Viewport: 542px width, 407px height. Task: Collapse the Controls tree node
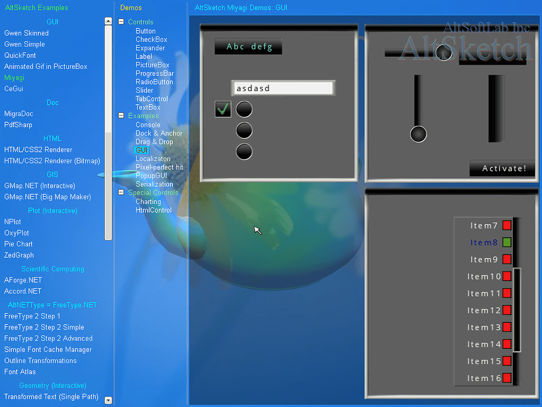pos(120,23)
